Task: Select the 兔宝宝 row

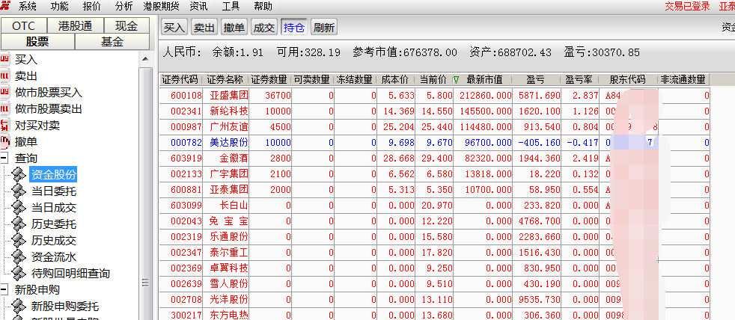Action: tap(435, 221)
